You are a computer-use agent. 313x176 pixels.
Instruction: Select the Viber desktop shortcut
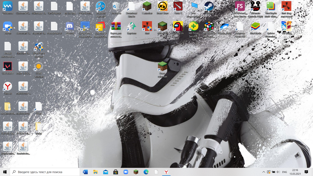pyautogui.click(x=39, y=108)
